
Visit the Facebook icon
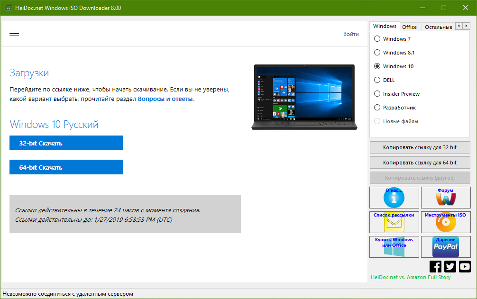(435, 266)
